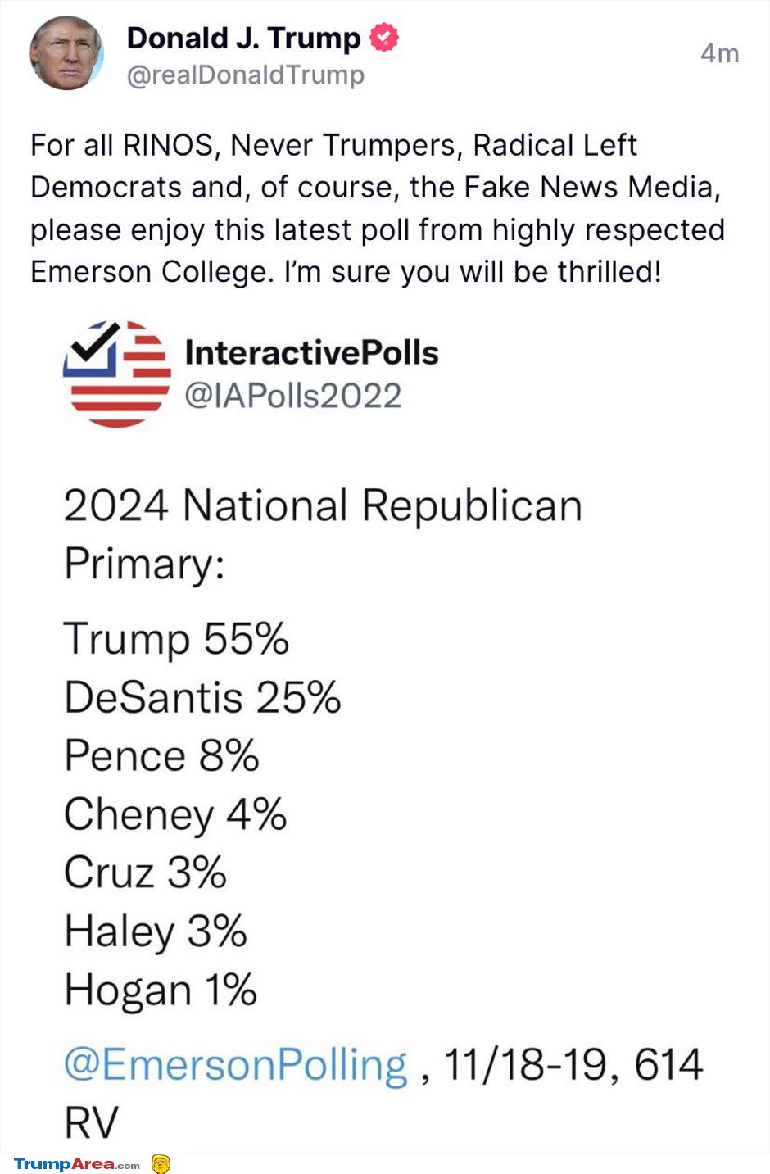Click the 2024 National Republican Primary heading
This screenshot has width=770, height=1174.
(x=323, y=535)
